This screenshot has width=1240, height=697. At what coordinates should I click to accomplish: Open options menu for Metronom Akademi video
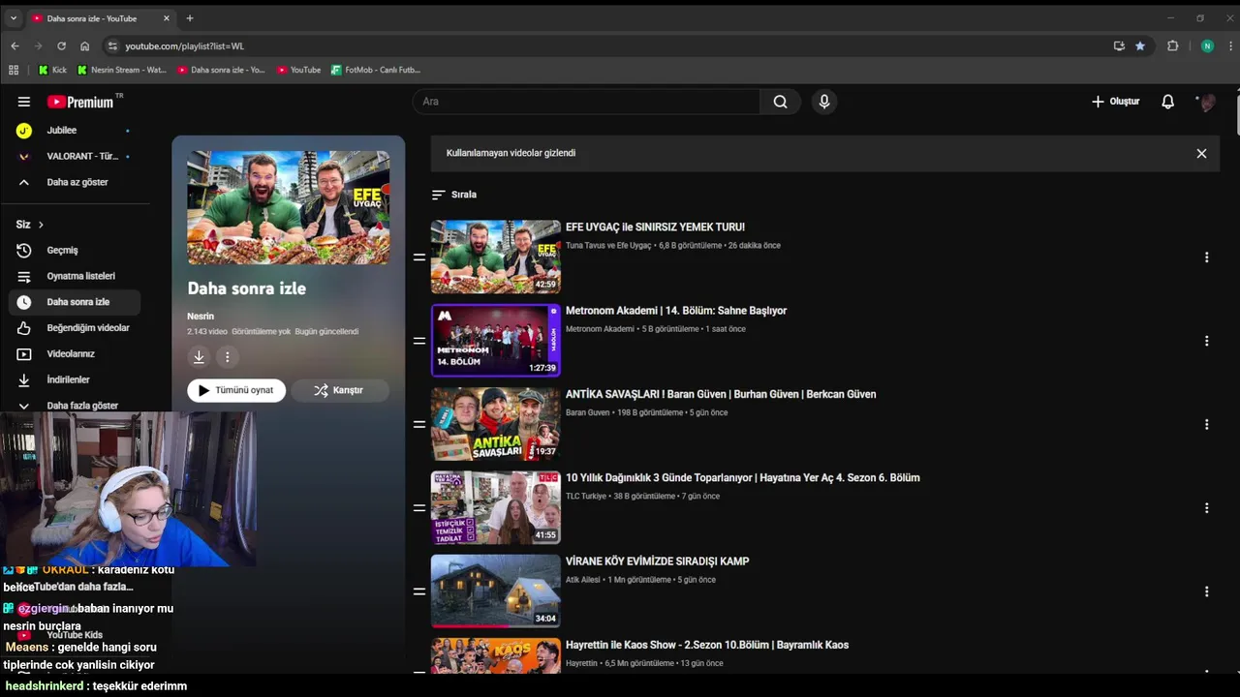[1206, 341]
